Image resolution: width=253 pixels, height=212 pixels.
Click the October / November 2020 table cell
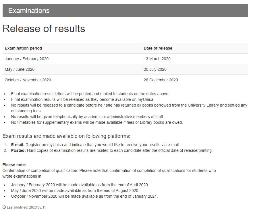(28, 80)
